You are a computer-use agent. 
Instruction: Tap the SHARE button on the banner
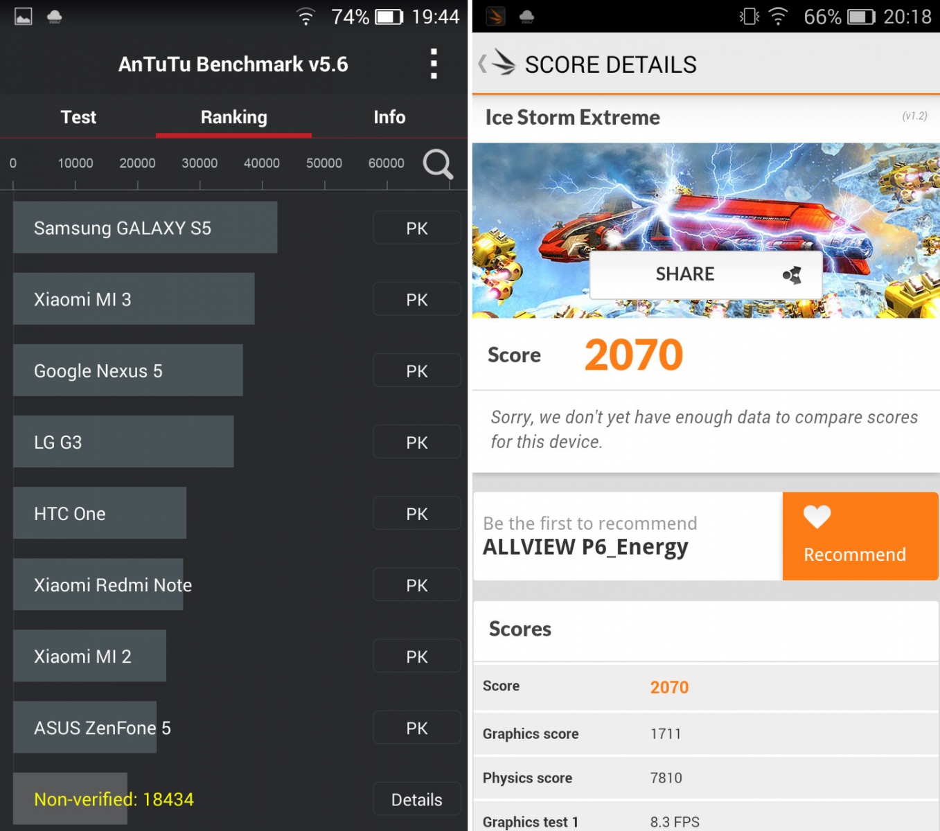tap(706, 274)
